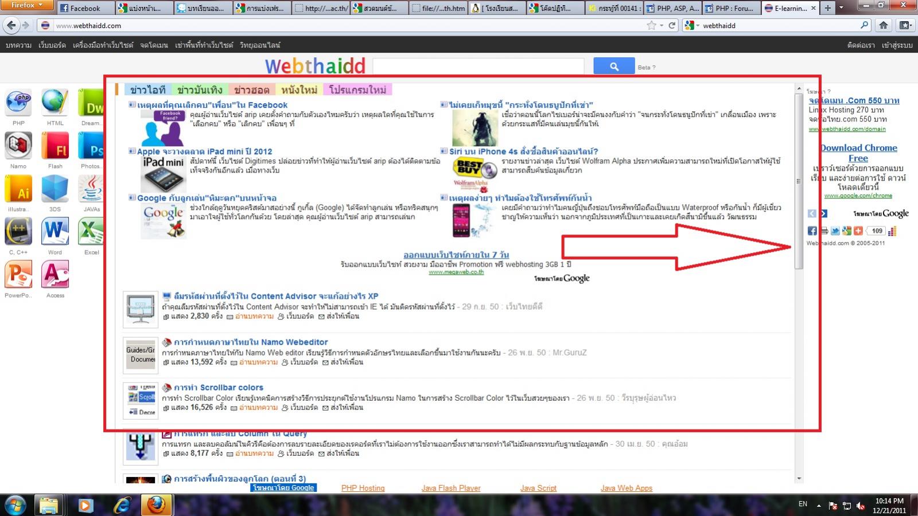Image resolution: width=918 pixels, height=516 pixels.
Task: Click the ติดต่อเรา contact link
Action: (x=861, y=45)
